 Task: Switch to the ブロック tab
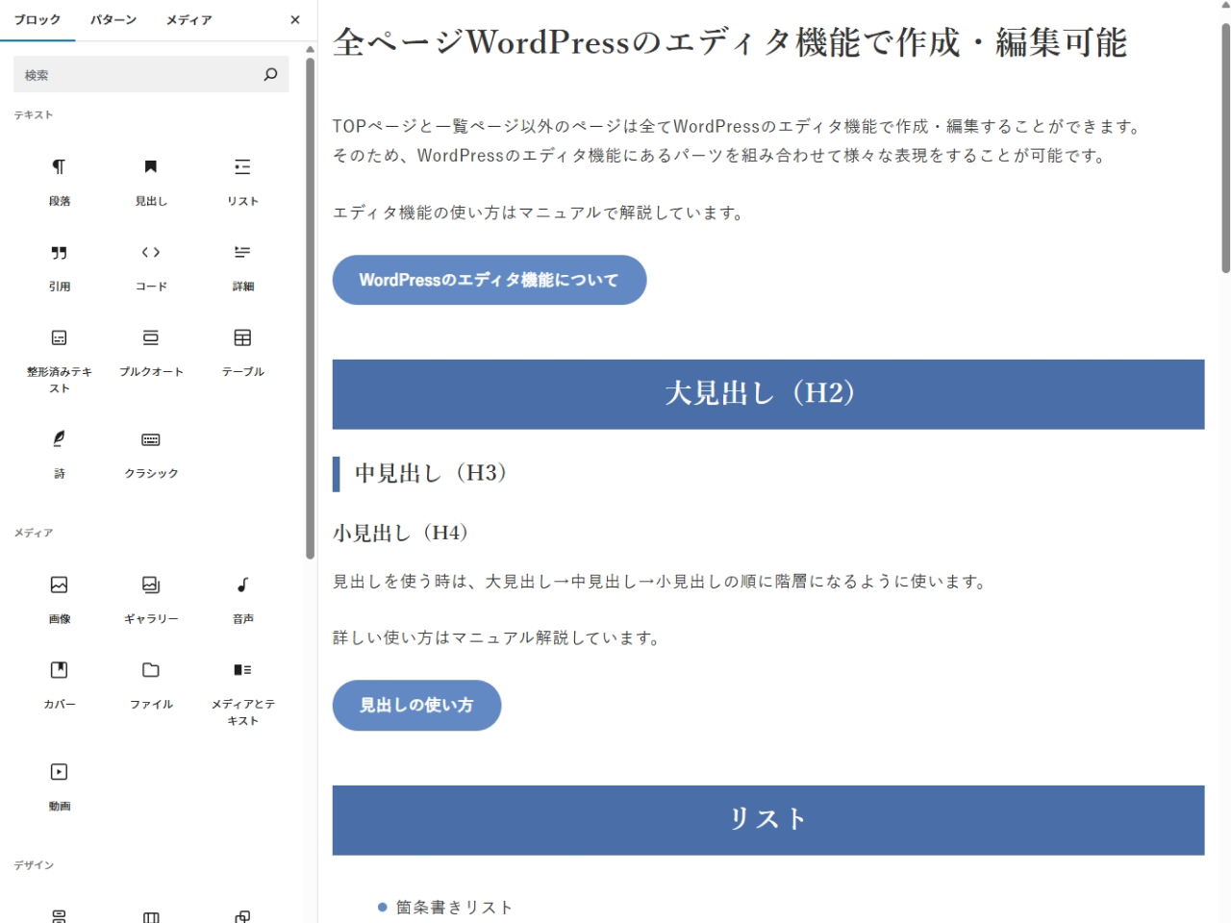pos(38,20)
